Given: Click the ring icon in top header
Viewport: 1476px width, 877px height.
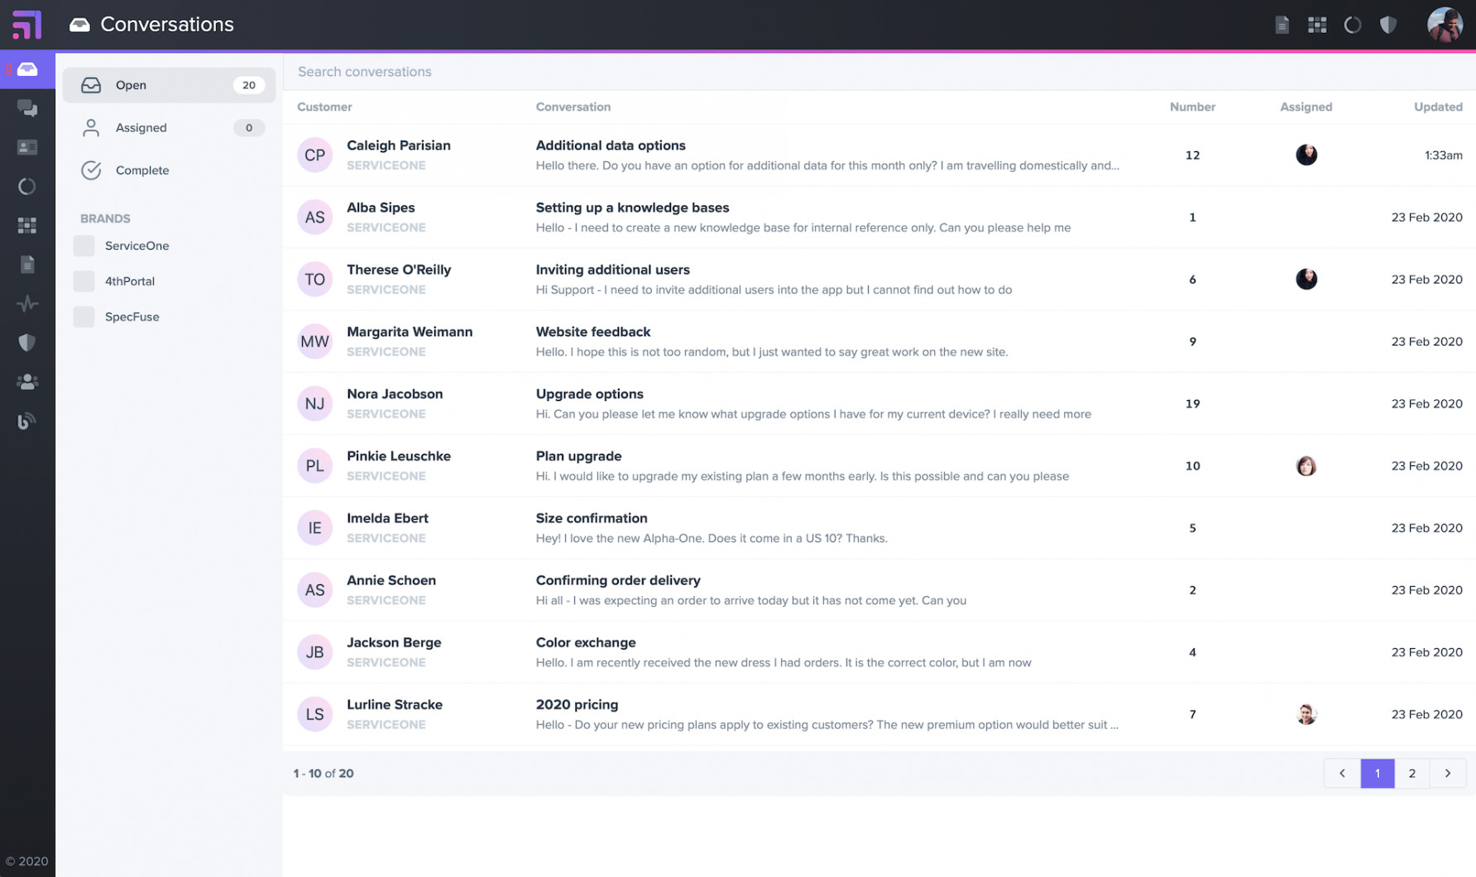Looking at the screenshot, I should pyautogui.click(x=1353, y=25).
